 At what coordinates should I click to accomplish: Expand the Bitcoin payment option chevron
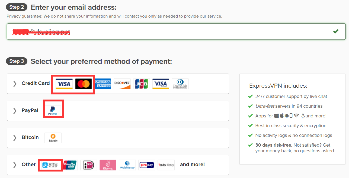(15, 138)
